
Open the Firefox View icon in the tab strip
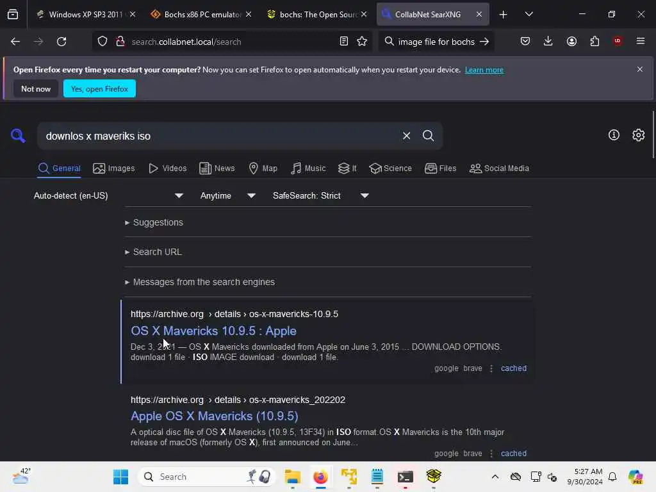click(x=13, y=15)
